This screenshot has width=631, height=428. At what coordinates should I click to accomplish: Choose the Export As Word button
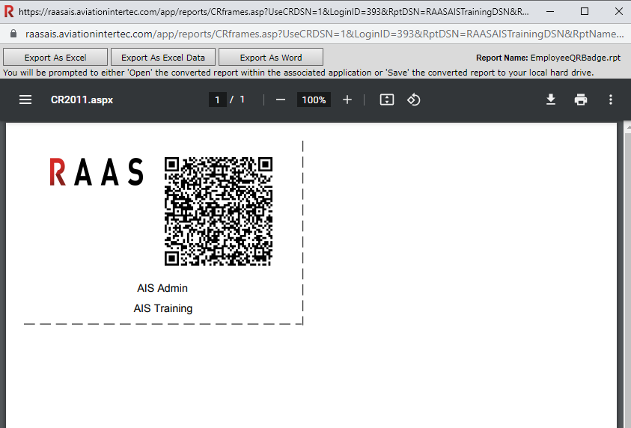(271, 58)
